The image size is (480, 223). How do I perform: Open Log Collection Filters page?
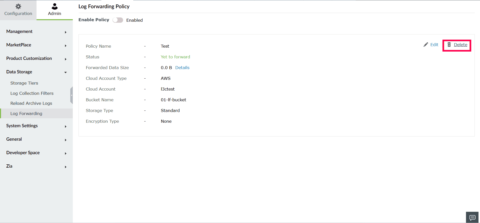pyautogui.click(x=32, y=93)
